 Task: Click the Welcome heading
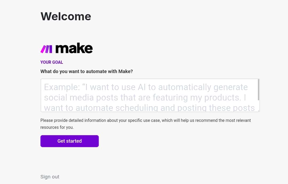(66, 16)
